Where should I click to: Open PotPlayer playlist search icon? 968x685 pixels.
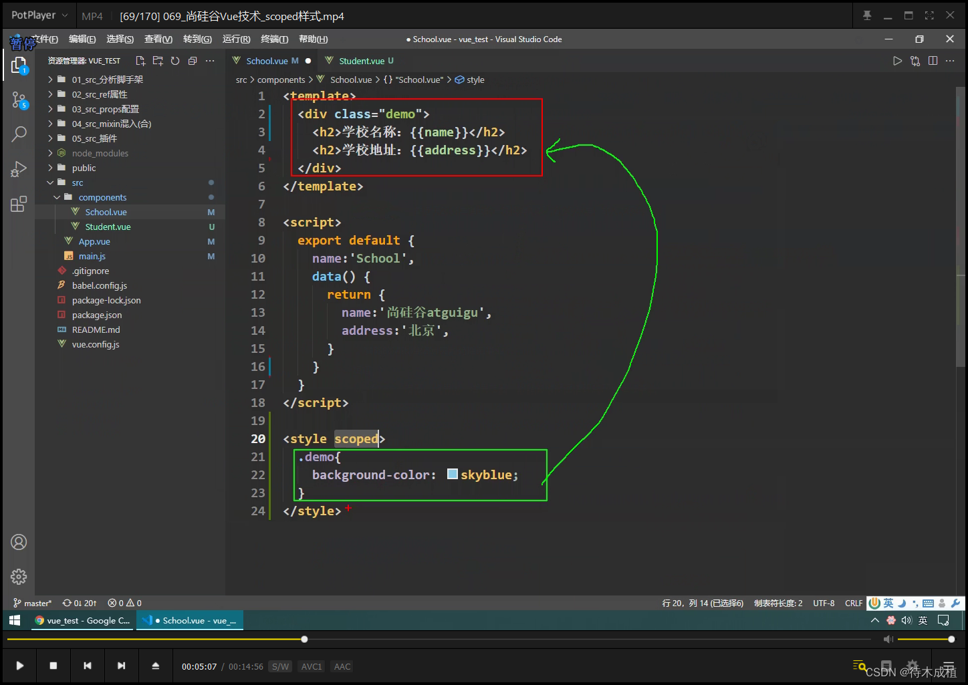click(x=860, y=666)
